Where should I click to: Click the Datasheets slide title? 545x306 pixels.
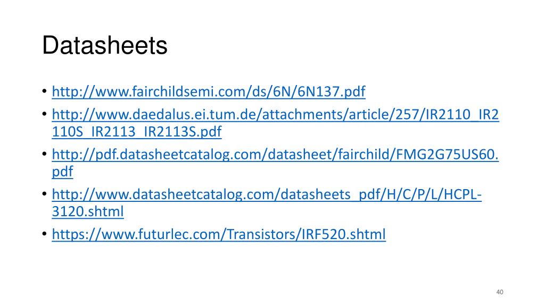click(x=105, y=45)
